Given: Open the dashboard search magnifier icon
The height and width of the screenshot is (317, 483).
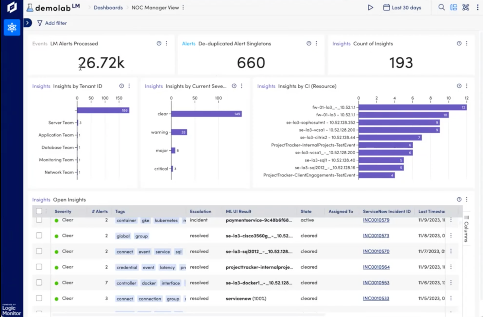Looking at the screenshot, I should coord(441,7).
